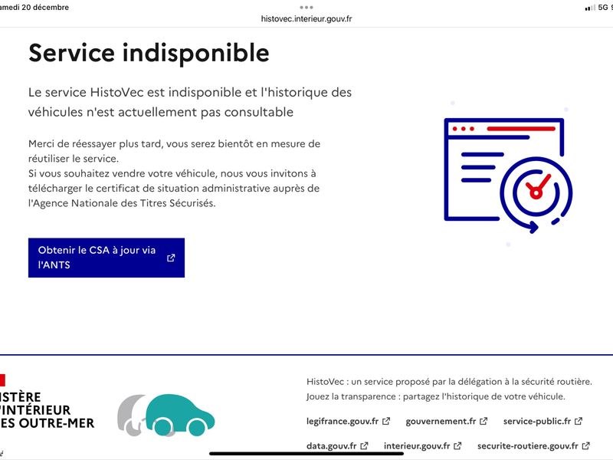
Task: Tap the histovec.interieur.gouv.fr address bar
Action: pyautogui.click(x=306, y=19)
